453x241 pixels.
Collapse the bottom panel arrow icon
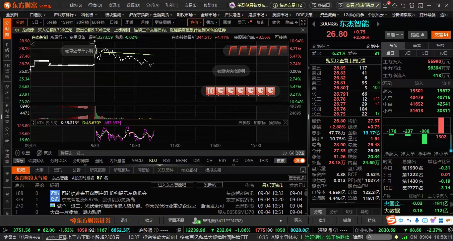coord(303,170)
